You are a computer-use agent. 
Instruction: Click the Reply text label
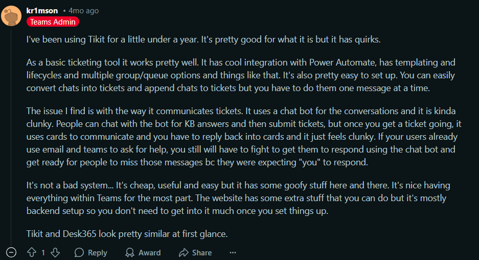point(97,252)
